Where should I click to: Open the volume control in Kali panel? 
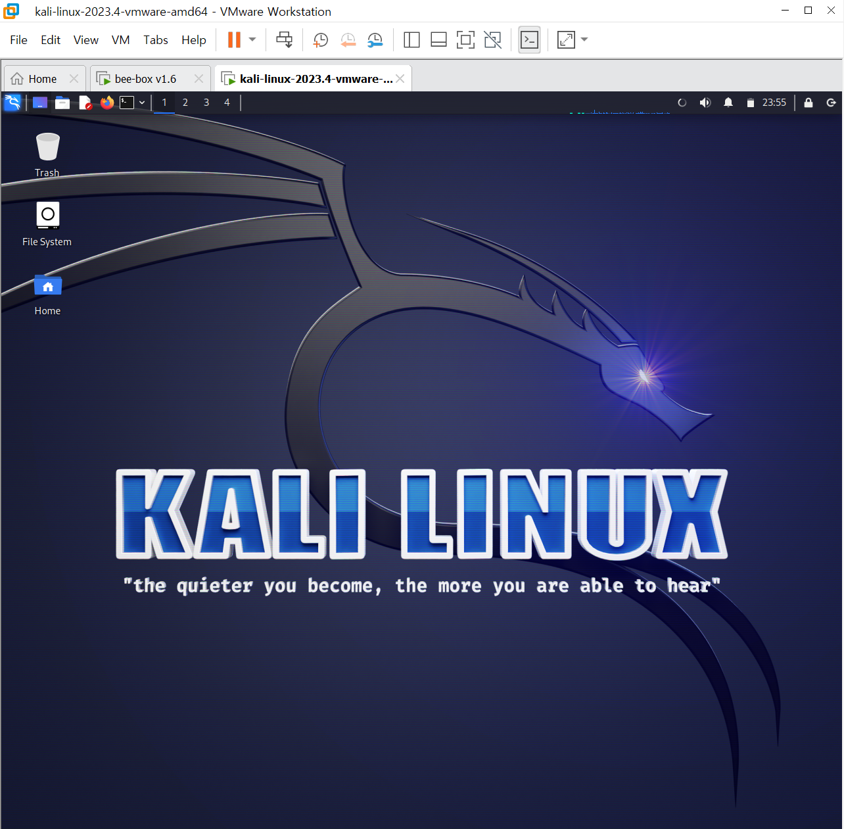pyautogui.click(x=705, y=103)
